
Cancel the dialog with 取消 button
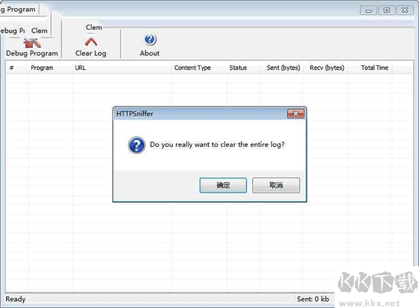(x=276, y=185)
